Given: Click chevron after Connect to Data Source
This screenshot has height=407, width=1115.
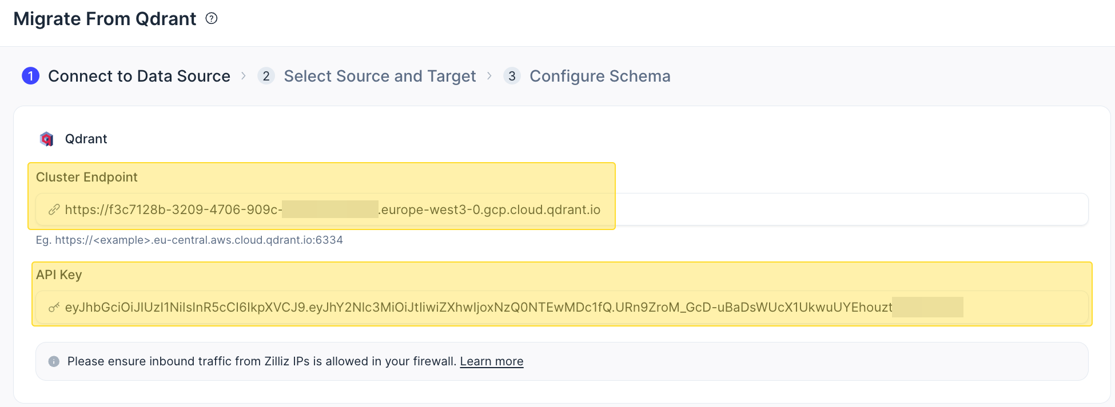Looking at the screenshot, I should [x=244, y=76].
